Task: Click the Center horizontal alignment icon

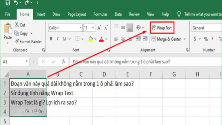Action: (x=123, y=39)
